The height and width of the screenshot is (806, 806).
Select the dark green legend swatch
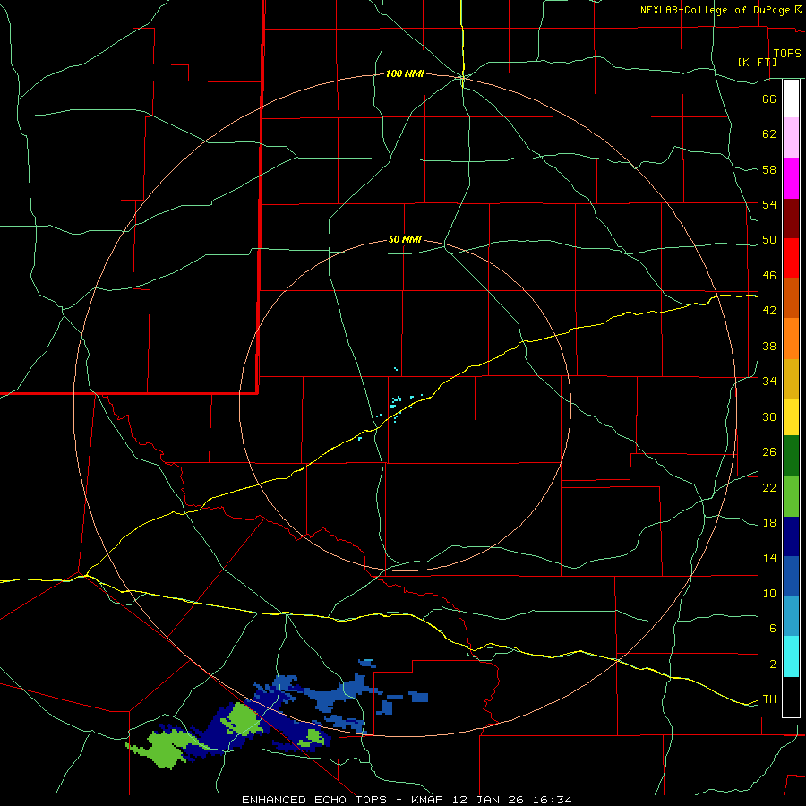coord(791,456)
